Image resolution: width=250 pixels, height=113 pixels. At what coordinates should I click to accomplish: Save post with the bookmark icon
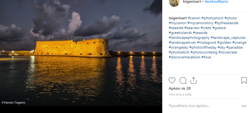pos(244,80)
